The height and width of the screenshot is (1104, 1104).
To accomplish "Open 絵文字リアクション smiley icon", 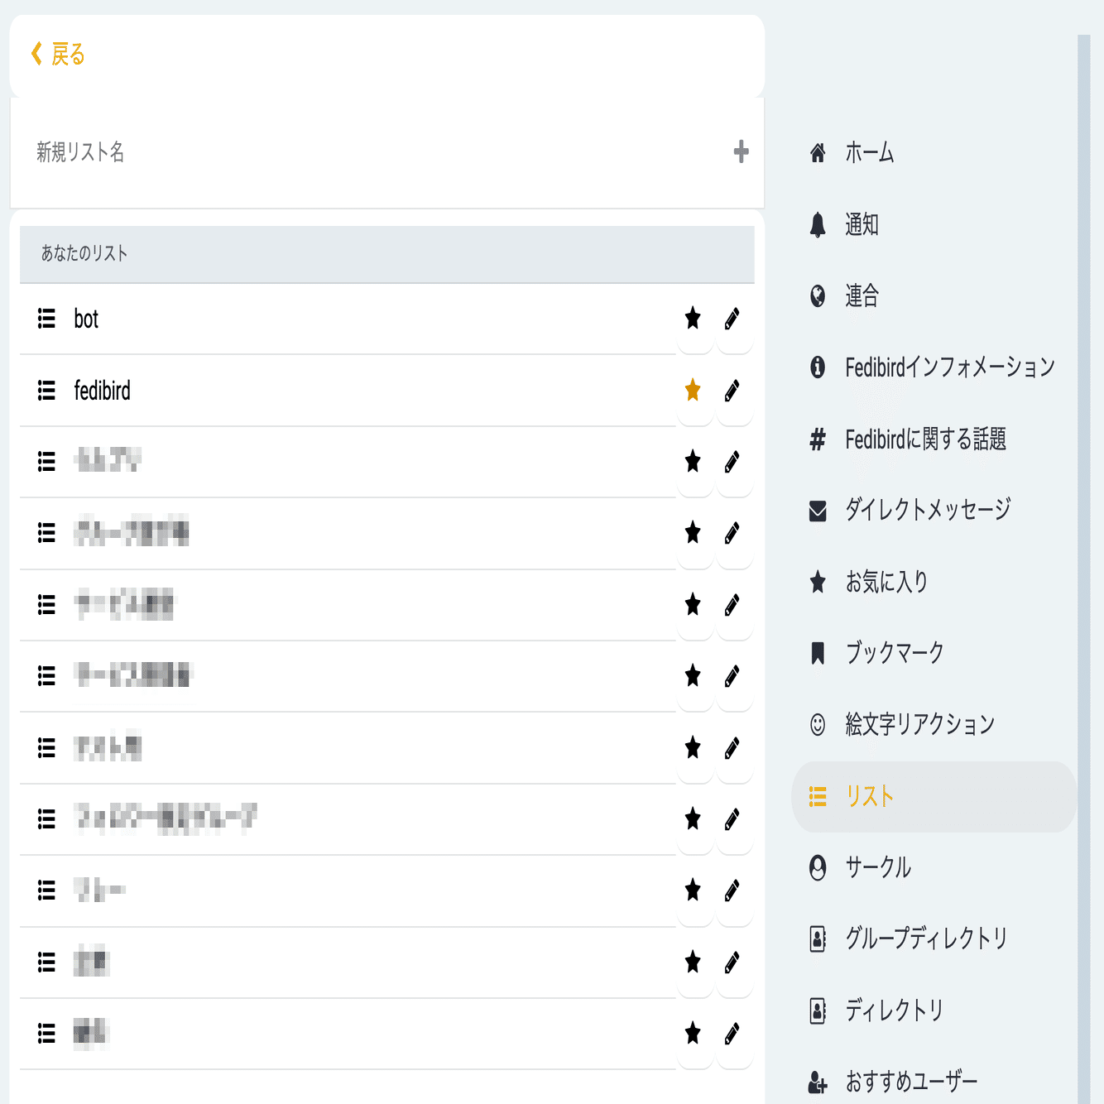I will 818,724.
